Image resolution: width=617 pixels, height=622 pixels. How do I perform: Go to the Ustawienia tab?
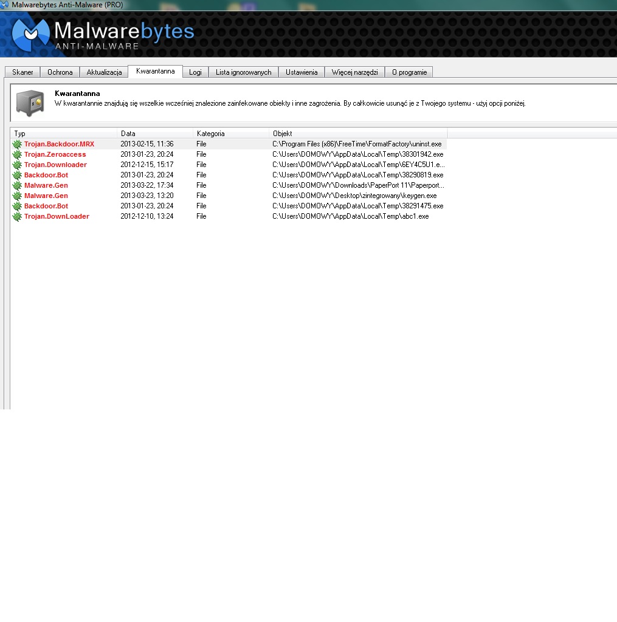point(302,72)
